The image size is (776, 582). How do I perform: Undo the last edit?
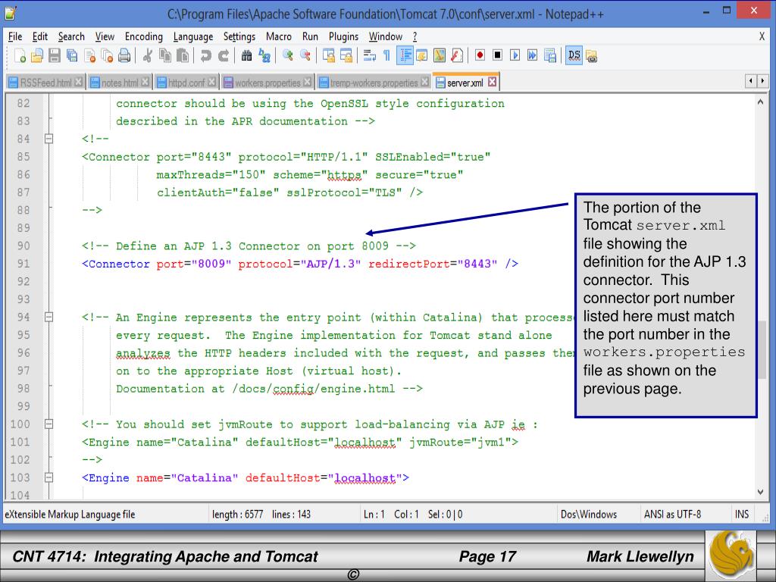[206, 55]
